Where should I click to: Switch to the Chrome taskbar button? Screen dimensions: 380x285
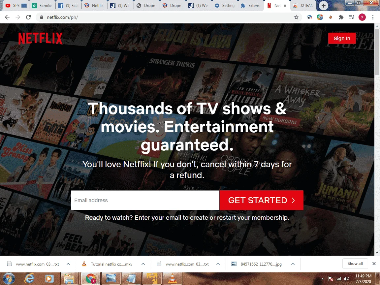pos(90,279)
